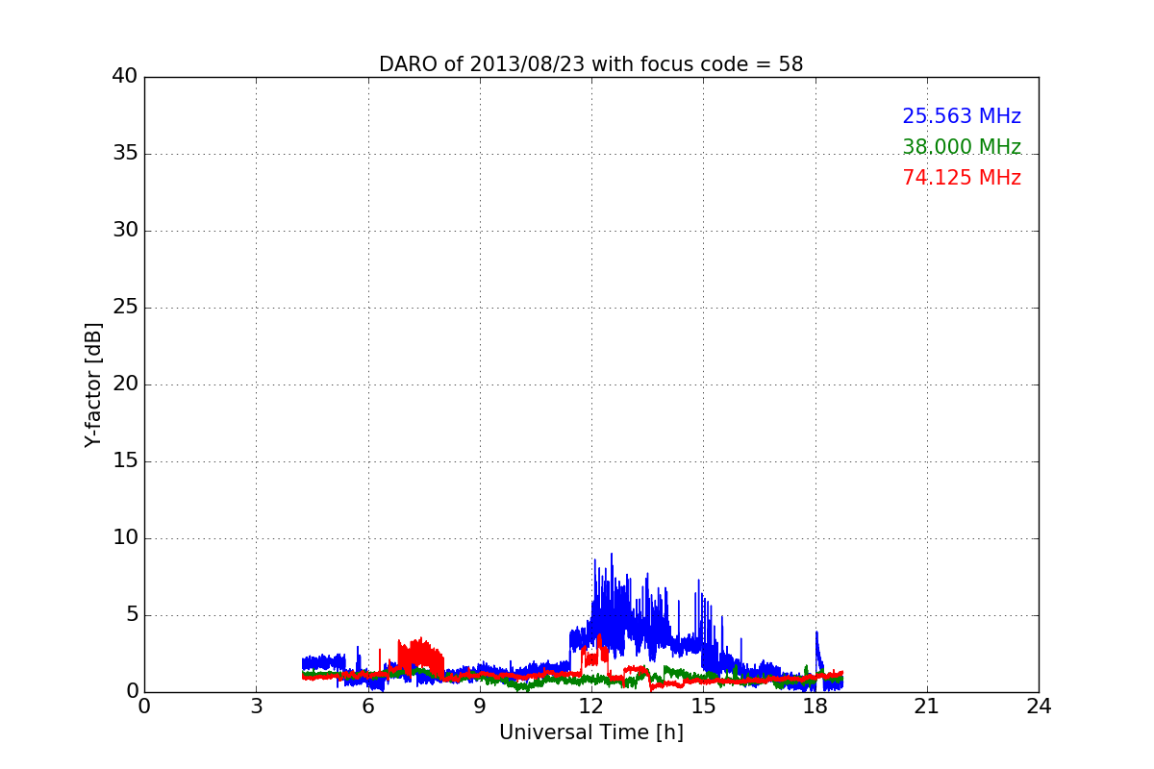Image resolution: width=1154 pixels, height=769 pixels.
Task: Click the x-axis tick label '21'
Action: coord(927,707)
